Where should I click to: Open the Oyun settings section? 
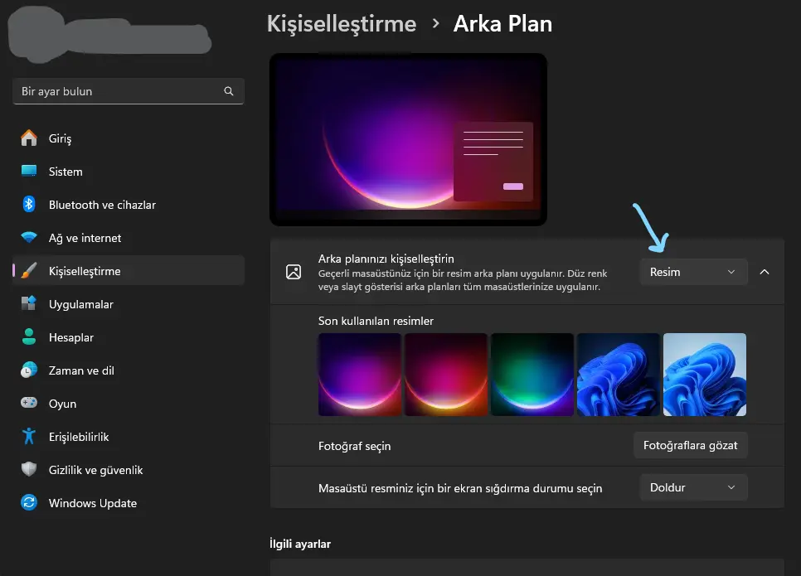point(129,404)
